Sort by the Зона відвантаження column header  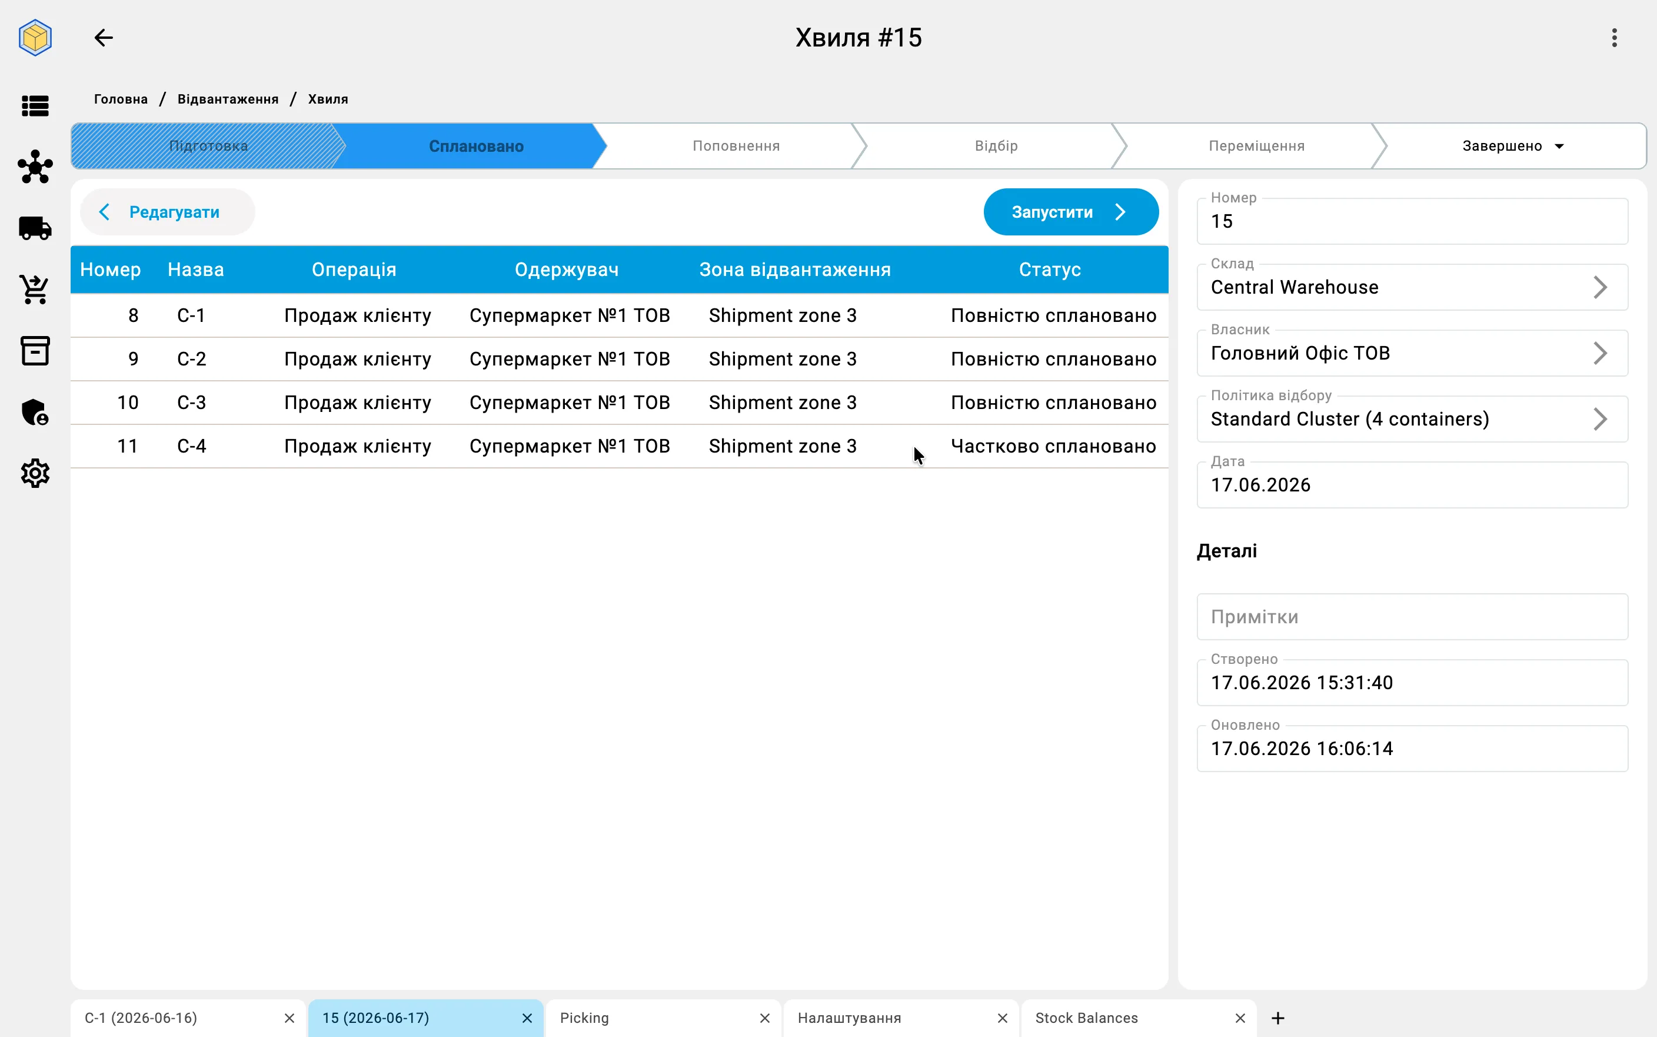tap(794, 270)
